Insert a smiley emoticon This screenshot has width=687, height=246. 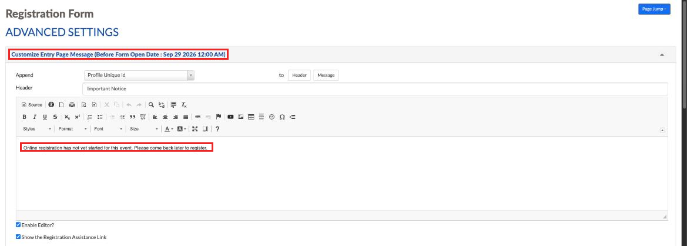(x=272, y=117)
